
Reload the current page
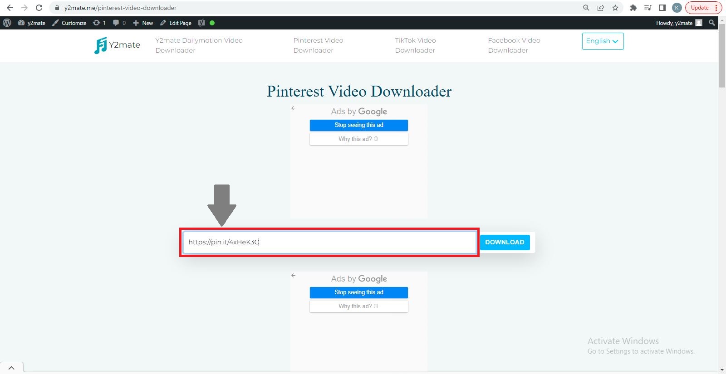(39, 8)
